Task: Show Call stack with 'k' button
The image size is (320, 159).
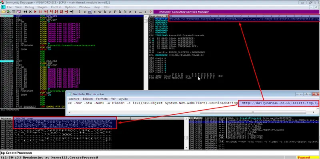Action: tap(120, 12)
